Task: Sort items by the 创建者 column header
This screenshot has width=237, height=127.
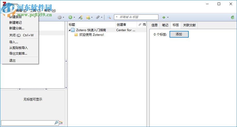Action: click(126, 24)
